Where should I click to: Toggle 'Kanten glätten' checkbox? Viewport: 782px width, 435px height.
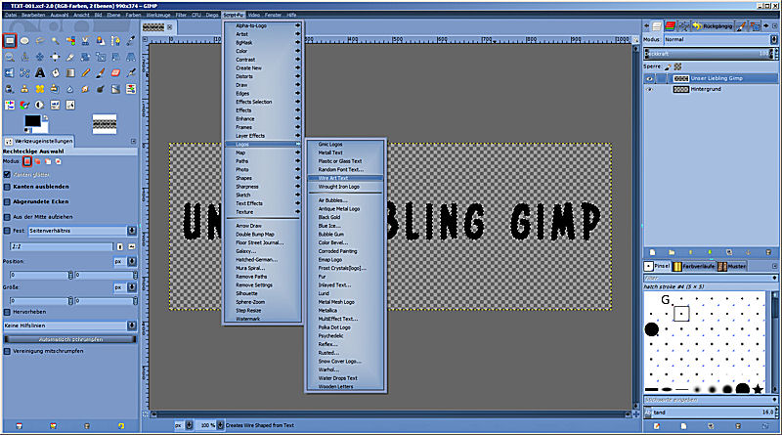tap(7, 175)
